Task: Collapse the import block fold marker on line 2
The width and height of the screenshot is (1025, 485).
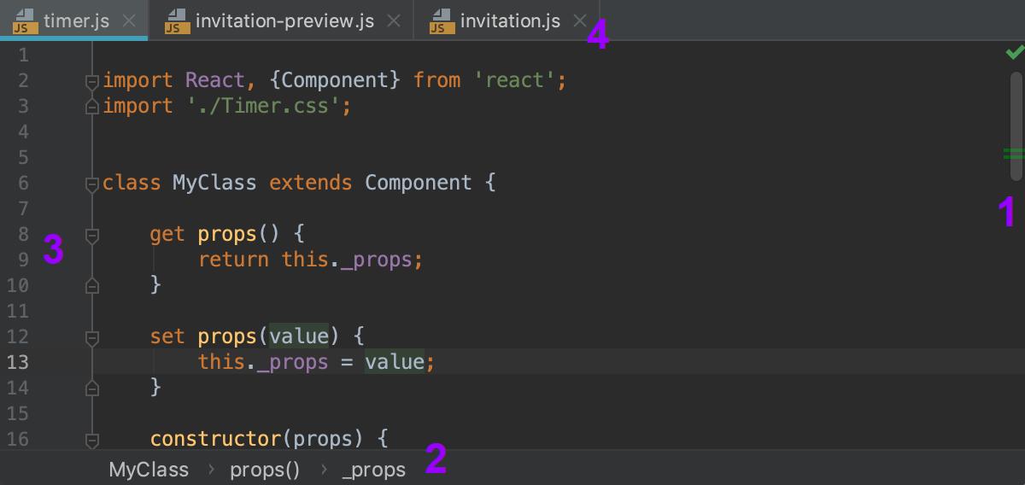Action: (92, 81)
